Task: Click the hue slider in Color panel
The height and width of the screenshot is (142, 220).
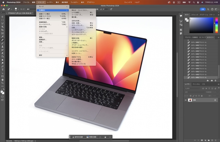Action: click(x=216, y=25)
